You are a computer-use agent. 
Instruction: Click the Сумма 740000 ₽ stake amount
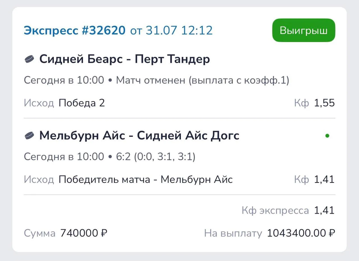pos(84,233)
